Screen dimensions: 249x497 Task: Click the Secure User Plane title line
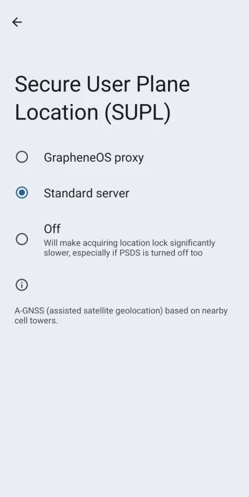click(x=102, y=84)
